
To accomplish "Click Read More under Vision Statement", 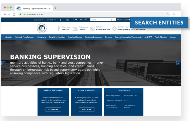I will pyautogui.click(x=86, y=110).
